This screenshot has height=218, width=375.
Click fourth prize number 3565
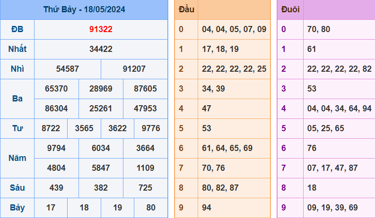click(84, 128)
